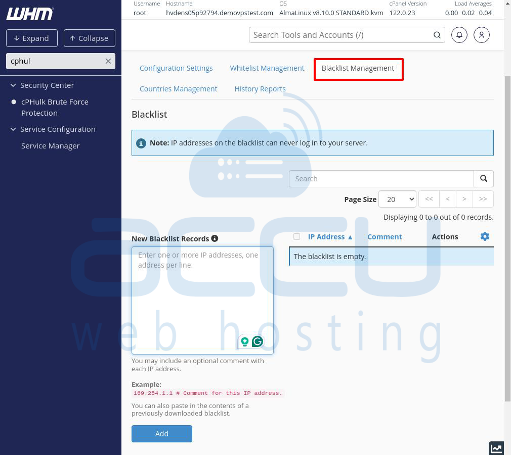Open Service Manager in the sidebar
Image resolution: width=511 pixels, height=455 pixels.
[x=50, y=146]
